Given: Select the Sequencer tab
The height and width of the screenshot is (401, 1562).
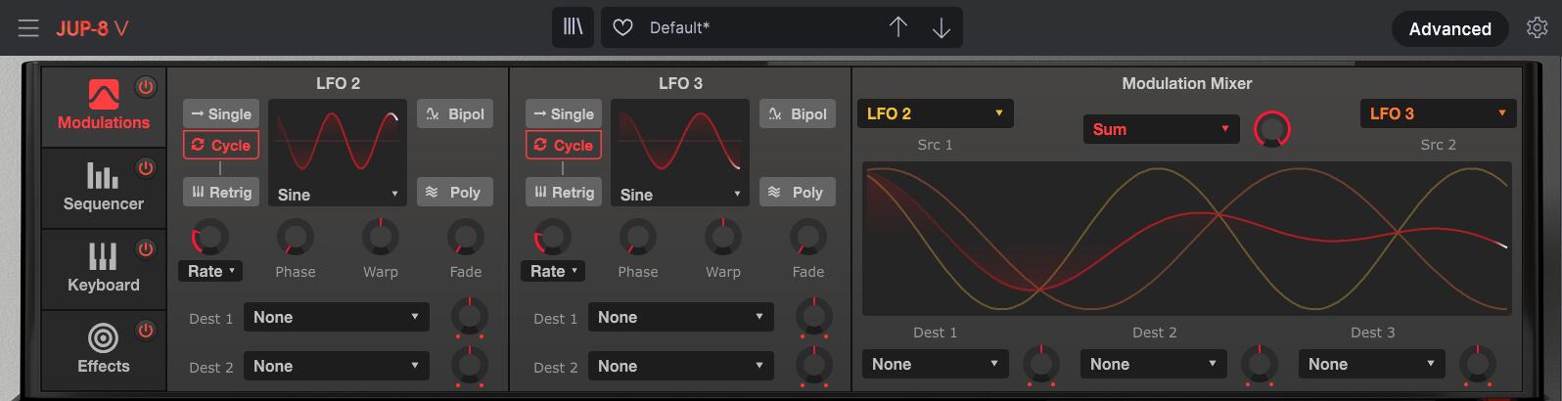Looking at the screenshot, I should (104, 188).
